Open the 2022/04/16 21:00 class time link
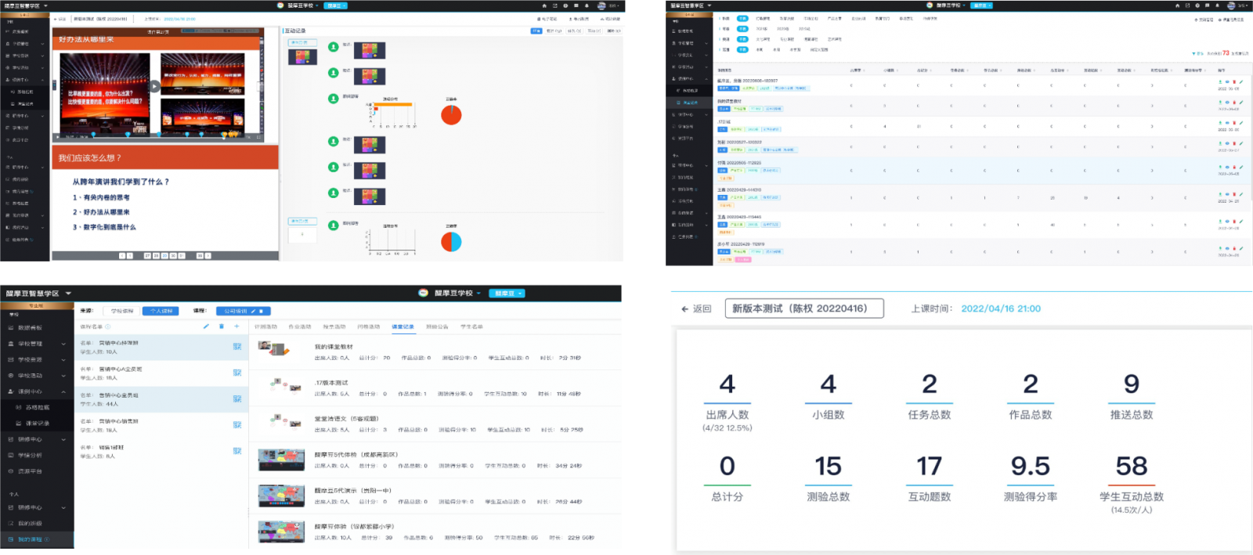 [x=1000, y=309]
